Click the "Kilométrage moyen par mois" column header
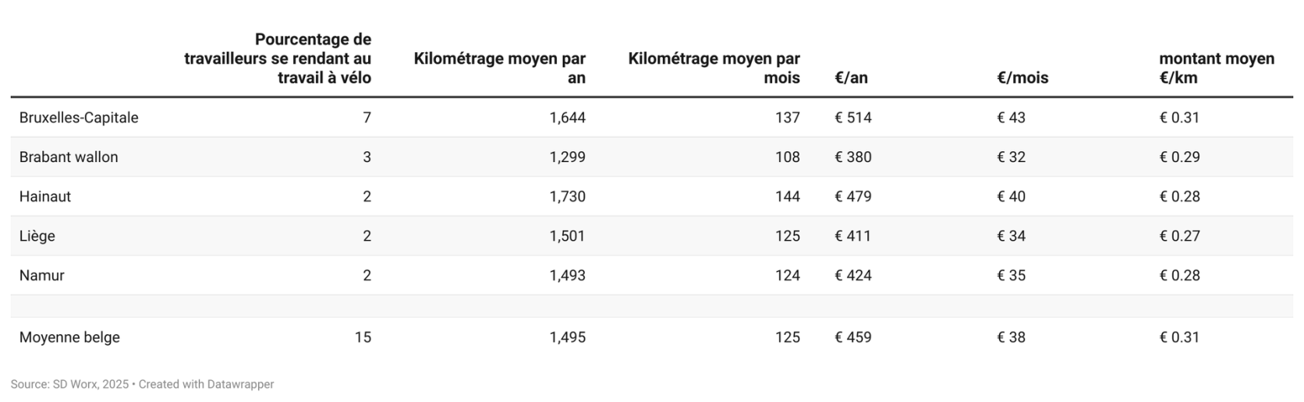1304x402 pixels. click(714, 68)
